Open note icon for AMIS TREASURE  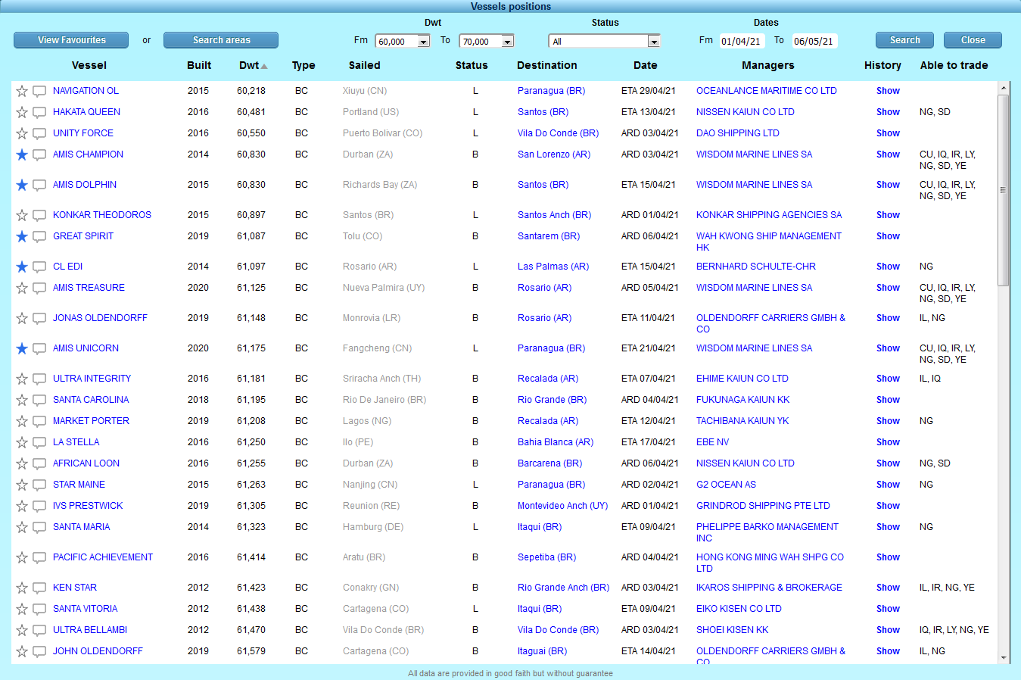(x=39, y=289)
